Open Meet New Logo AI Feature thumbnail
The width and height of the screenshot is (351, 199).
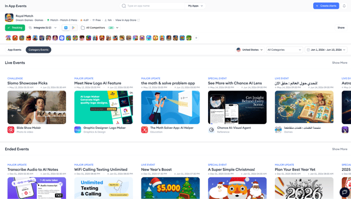click(x=103, y=107)
